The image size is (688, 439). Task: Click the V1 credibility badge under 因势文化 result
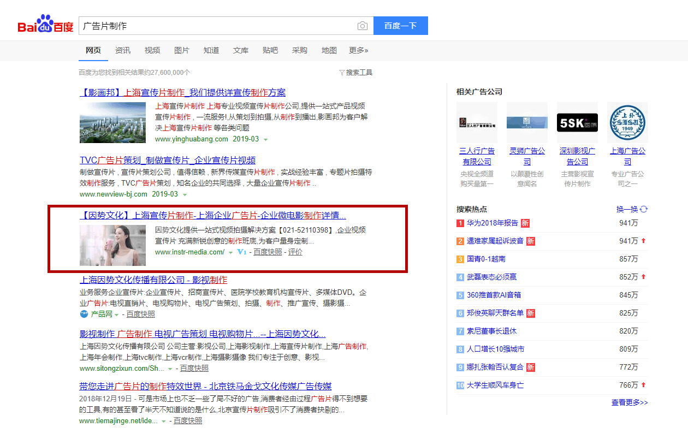[x=242, y=252]
